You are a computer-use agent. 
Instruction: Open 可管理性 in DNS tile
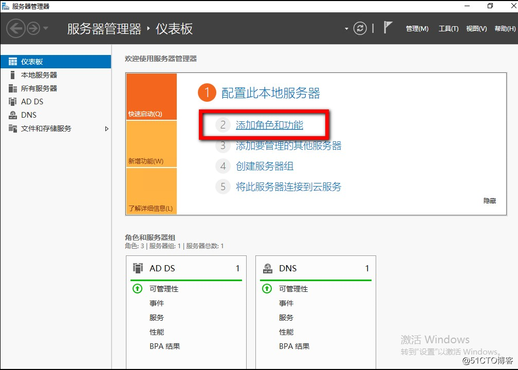[x=293, y=289]
